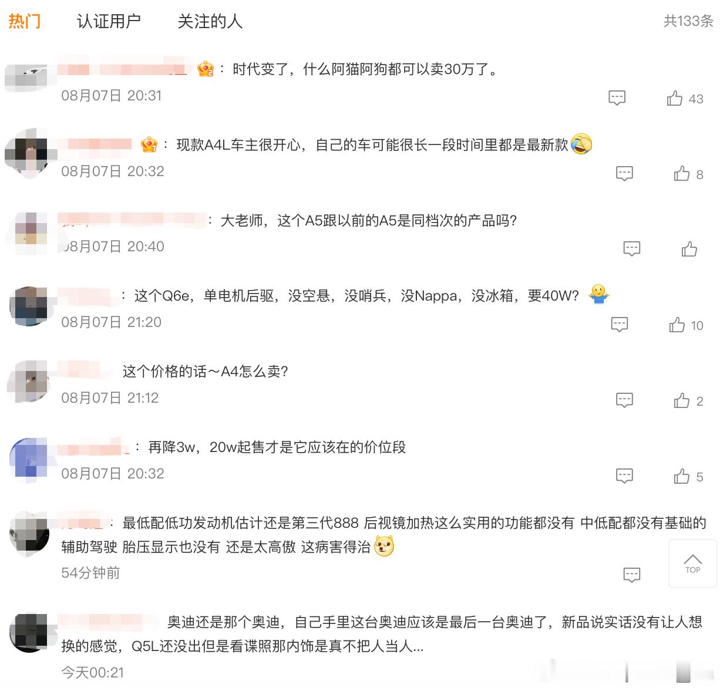
Task: Reply to the Q6e 单电机后驱 comment
Action: (x=620, y=325)
